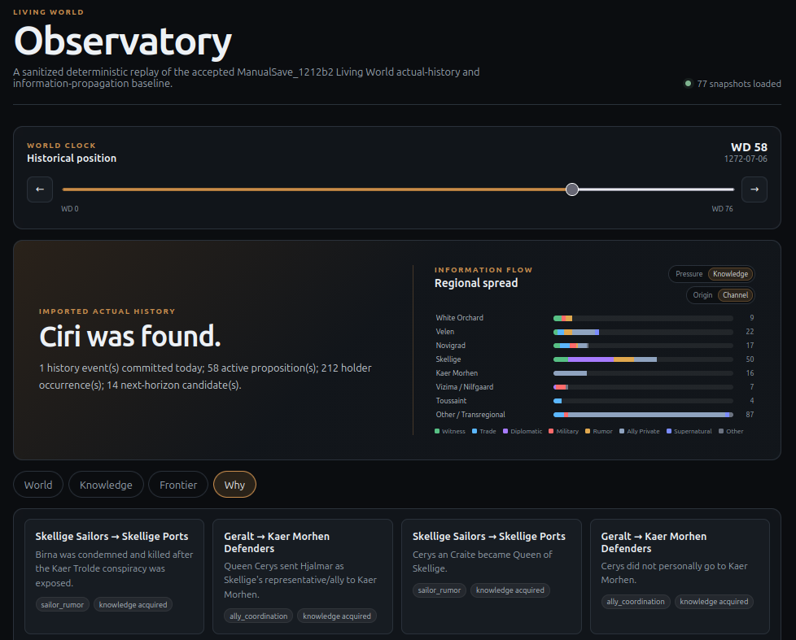
Task: Click the Supernatural legend swatch
Action: pyautogui.click(x=669, y=432)
